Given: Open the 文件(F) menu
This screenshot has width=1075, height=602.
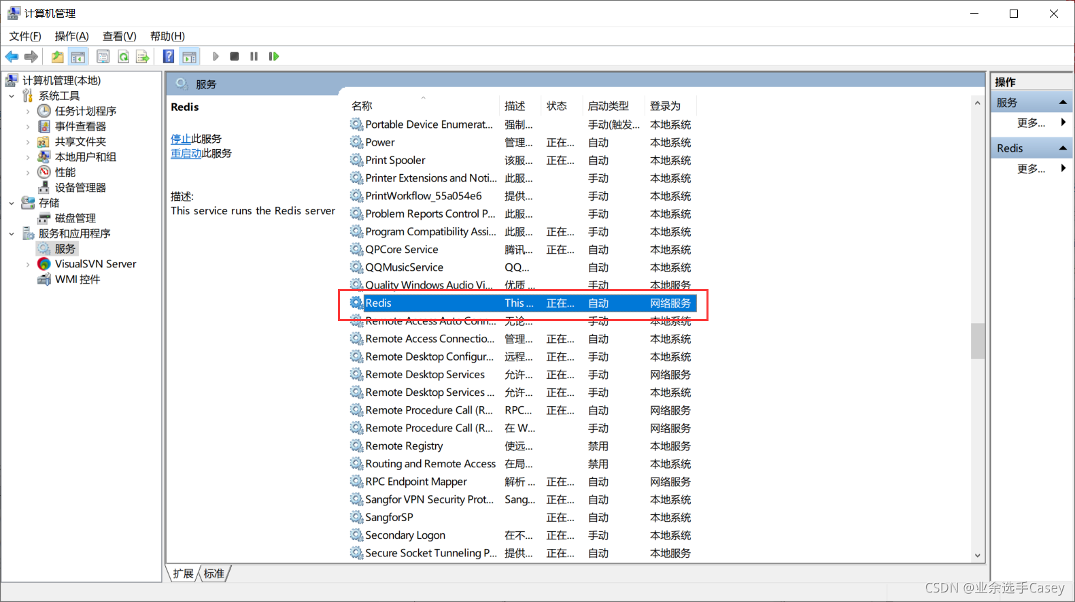Looking at the screenshot, I should click(25, 36).
